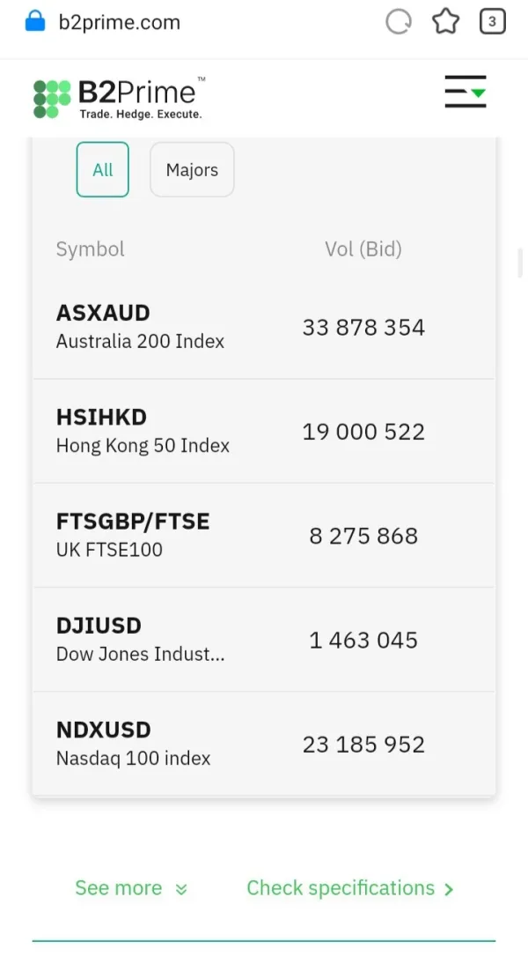Choose the DJIUSD Dow Jones row

264,639
